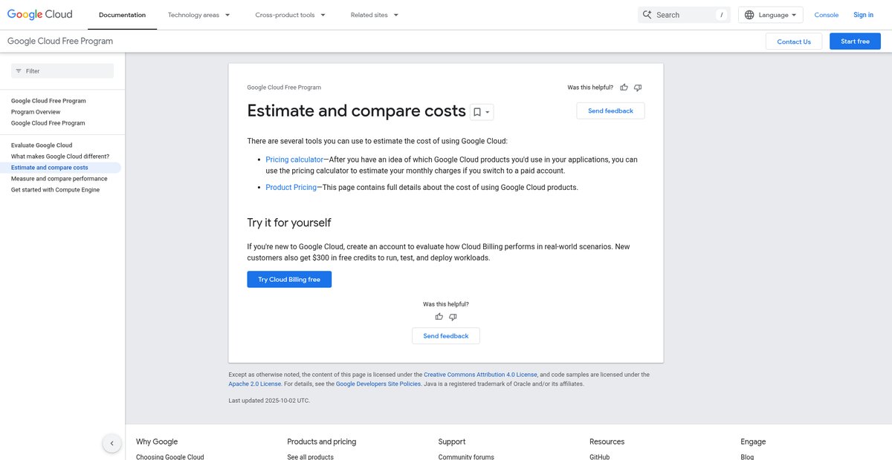Click 'Try it for yourself' heading
Viewport: 892px width, 460px height.
click(289, 223)
